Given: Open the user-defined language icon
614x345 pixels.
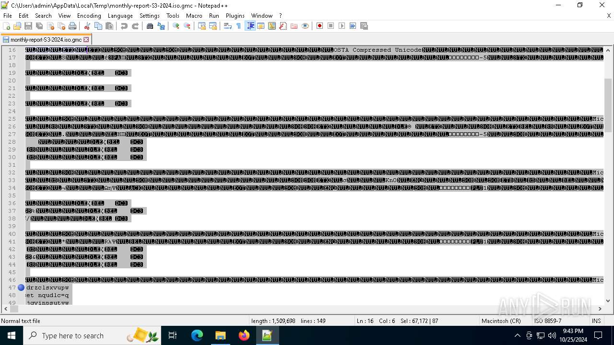Looking at the screenshot, I should pos(261,26).
